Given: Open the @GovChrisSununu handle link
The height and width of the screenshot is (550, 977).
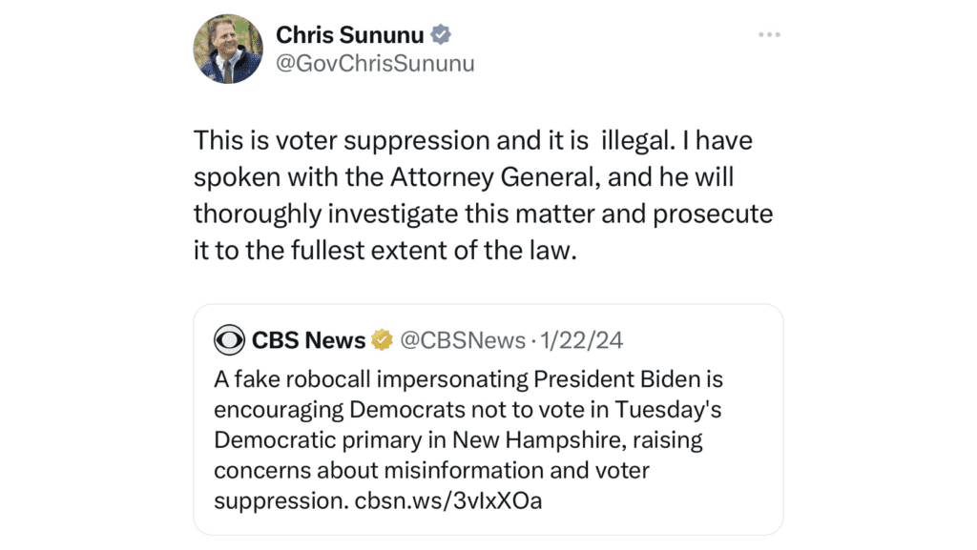Looking at the screenshot, I should pyautogui.click(x=374, y=64).
